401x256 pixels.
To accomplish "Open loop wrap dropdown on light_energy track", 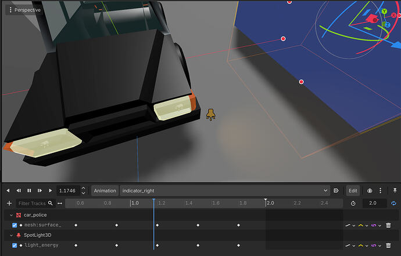I will click(x=376, y=246).
